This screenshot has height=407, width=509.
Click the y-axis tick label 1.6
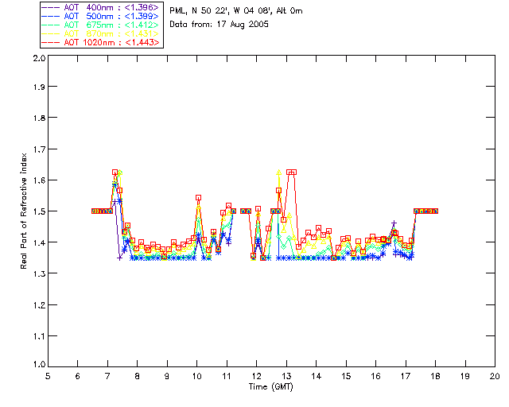39,180
